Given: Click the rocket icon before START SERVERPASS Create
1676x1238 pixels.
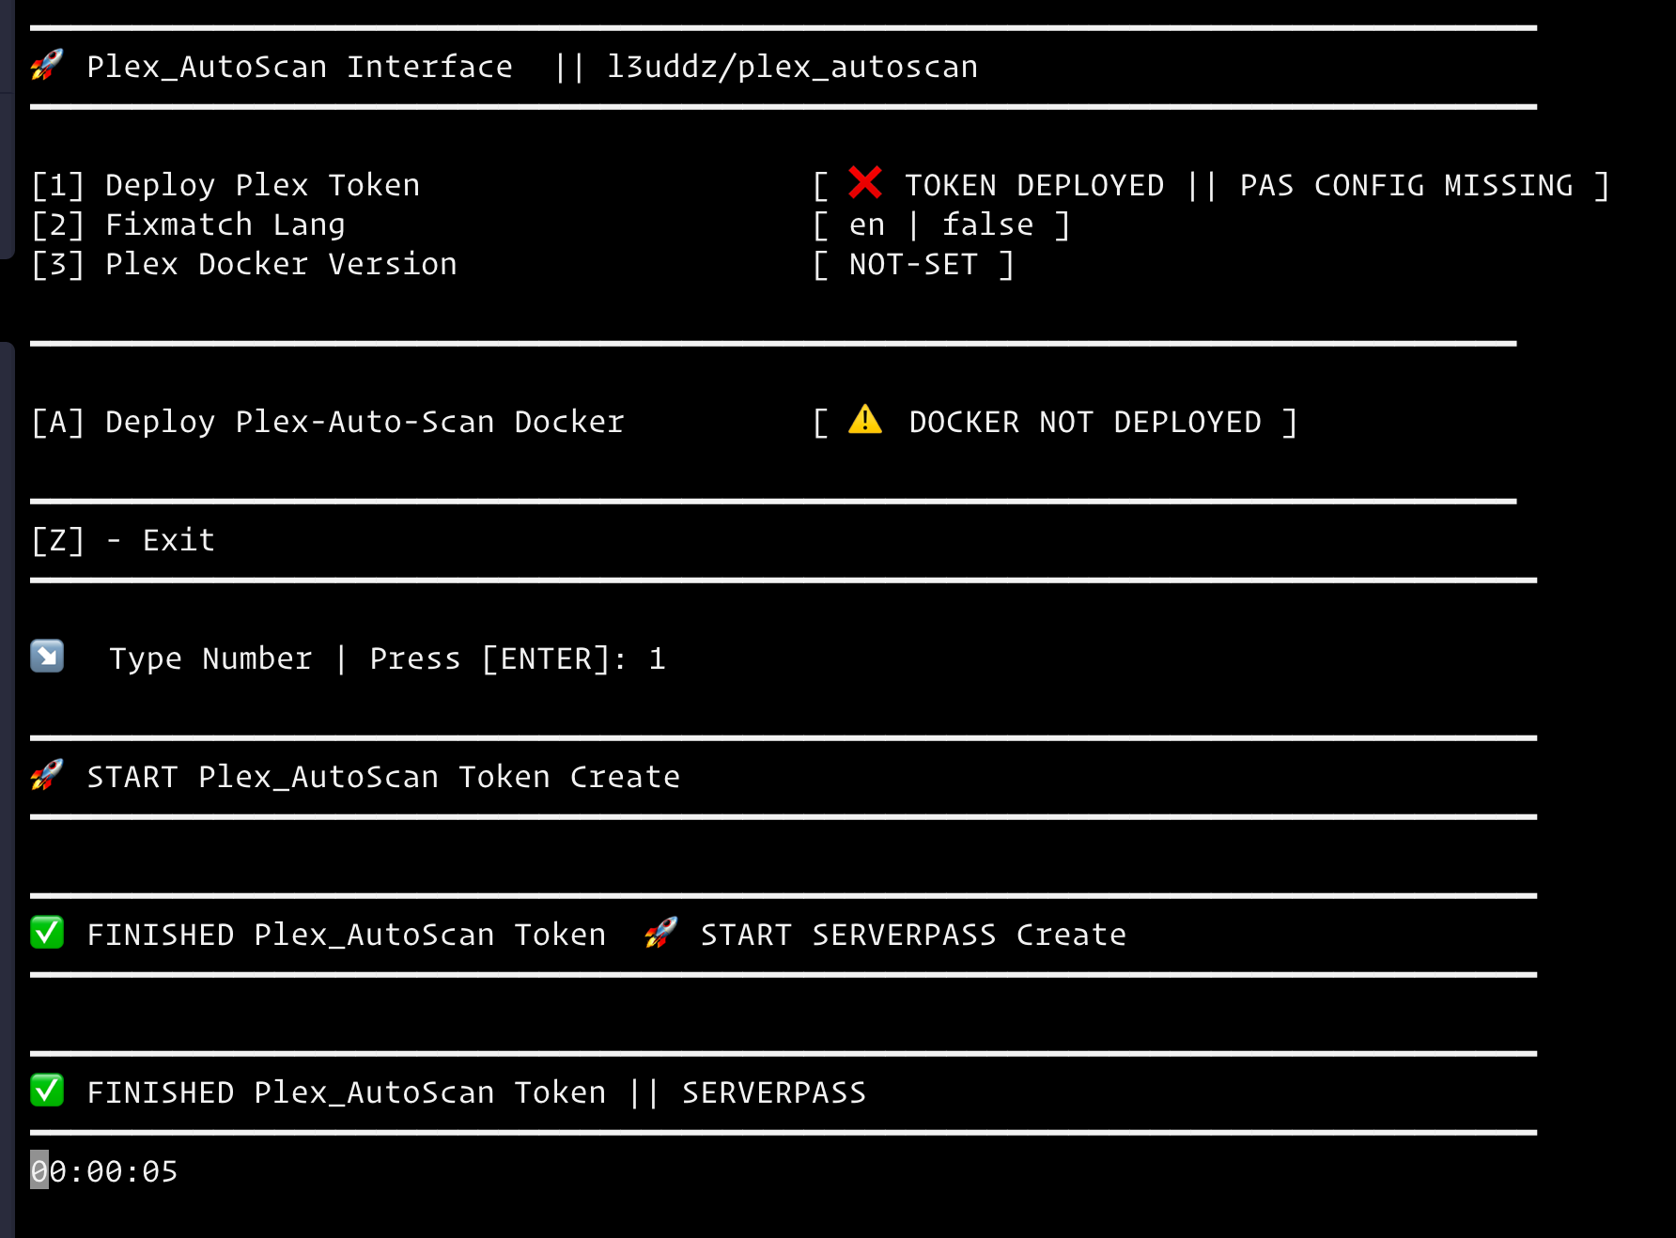Looking at the screenshot, I should 660,933.
